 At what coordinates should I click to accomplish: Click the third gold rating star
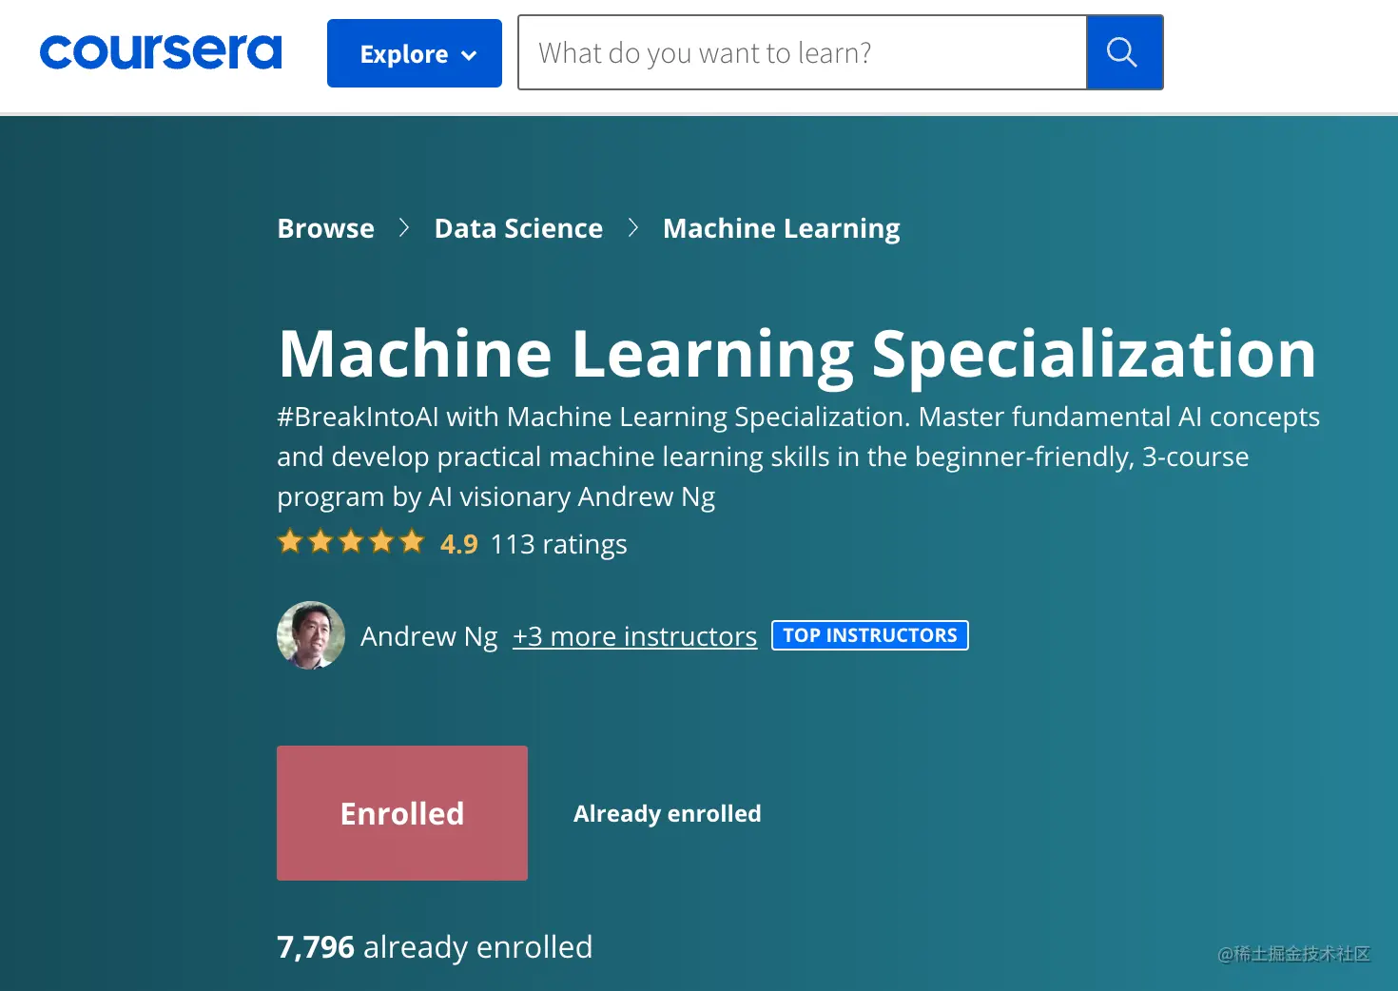click(x=351, y=542)
